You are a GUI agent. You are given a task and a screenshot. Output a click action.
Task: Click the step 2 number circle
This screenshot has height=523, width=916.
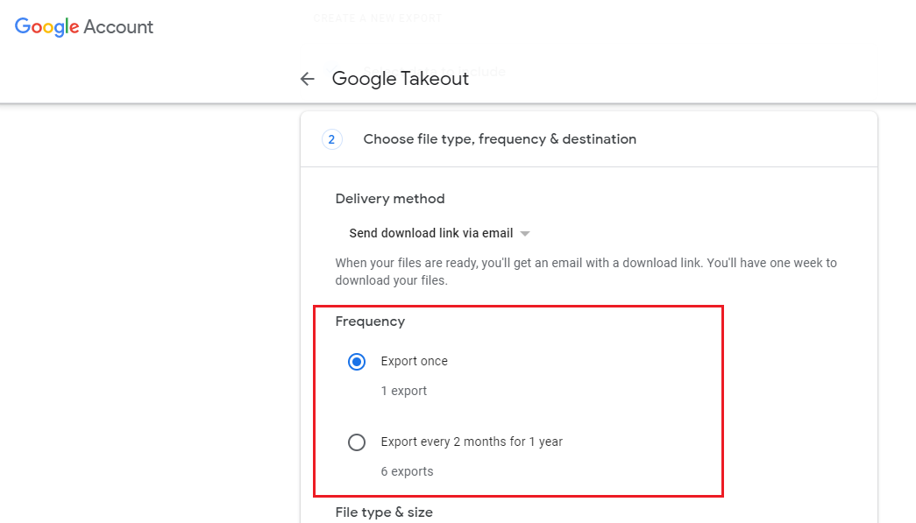[x=331, y=139]
